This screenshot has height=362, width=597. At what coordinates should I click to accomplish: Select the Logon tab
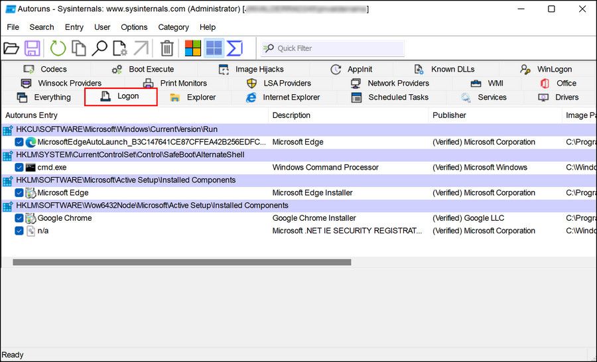click(120, 97)
